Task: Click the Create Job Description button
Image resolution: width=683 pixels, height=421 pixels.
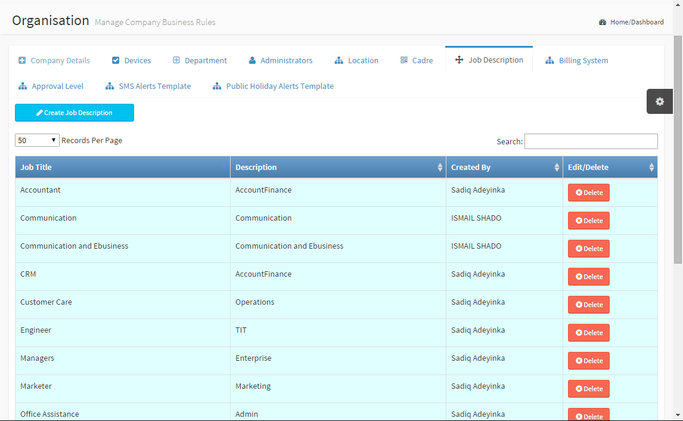Action: [x=74, y=113]
